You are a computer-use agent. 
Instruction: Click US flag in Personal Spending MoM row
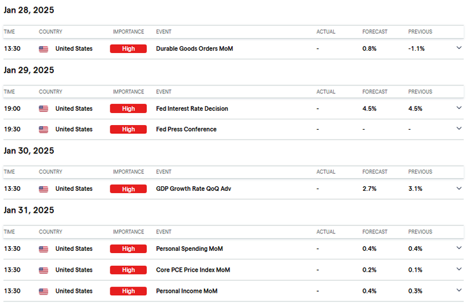coord(43,249)
